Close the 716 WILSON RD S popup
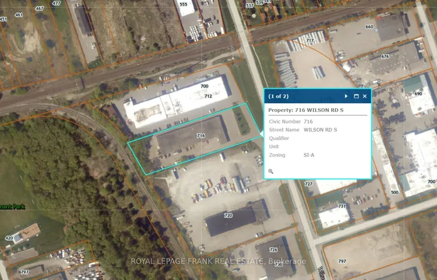The width and height of the screenshot is (437, 280). (x=365, y=96)
